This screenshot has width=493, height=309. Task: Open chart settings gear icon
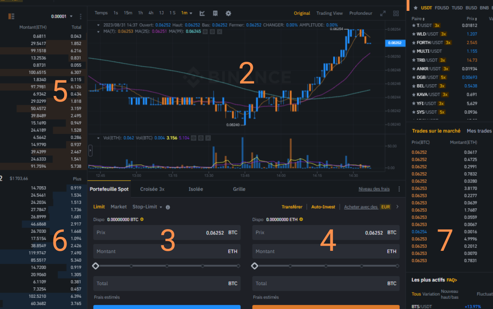point(228,13)
